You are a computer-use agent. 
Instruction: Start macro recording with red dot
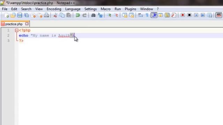coord(183,15)
